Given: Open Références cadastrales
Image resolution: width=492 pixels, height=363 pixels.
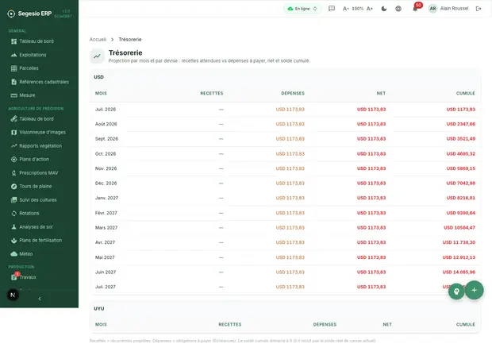Looking at the screenshot, I should [x=40, y=82].
